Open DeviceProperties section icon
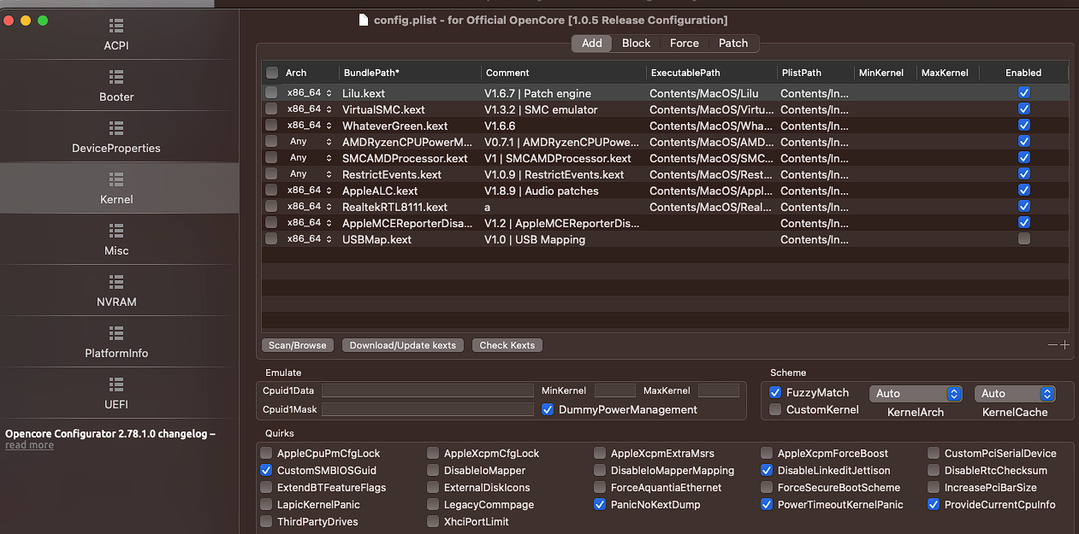 [116, 129]
